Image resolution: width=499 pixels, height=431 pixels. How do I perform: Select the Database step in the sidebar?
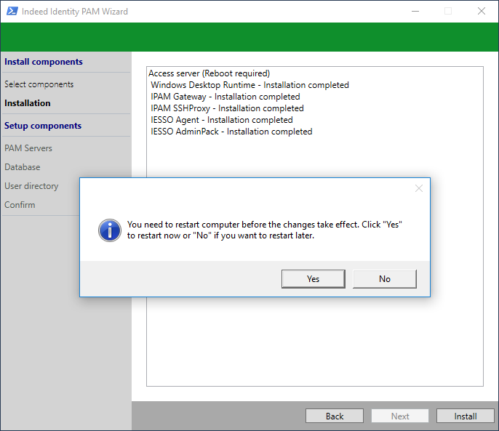tap(23, 167)
